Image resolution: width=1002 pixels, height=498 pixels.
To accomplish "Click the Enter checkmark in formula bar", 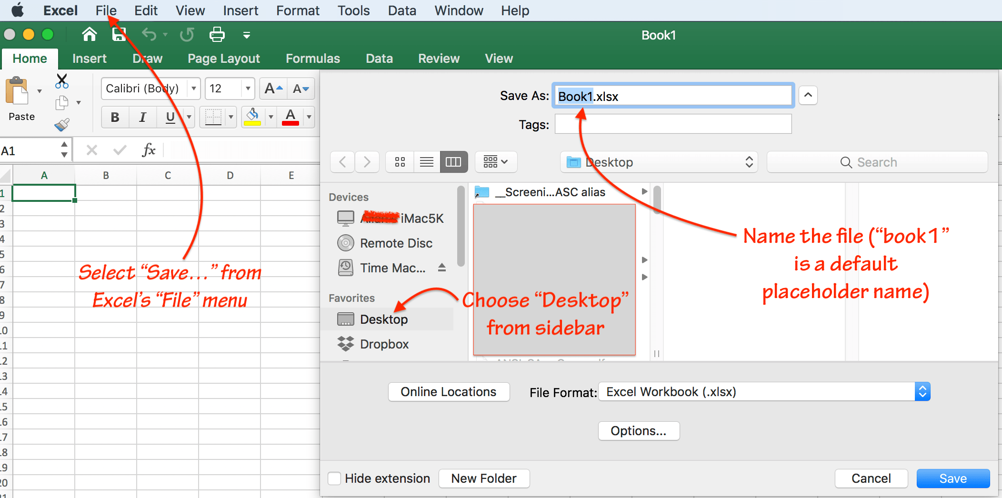I will 120,150.
